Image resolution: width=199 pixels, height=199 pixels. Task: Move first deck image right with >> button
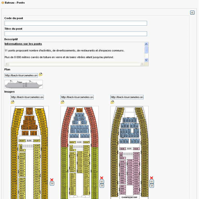52,184
